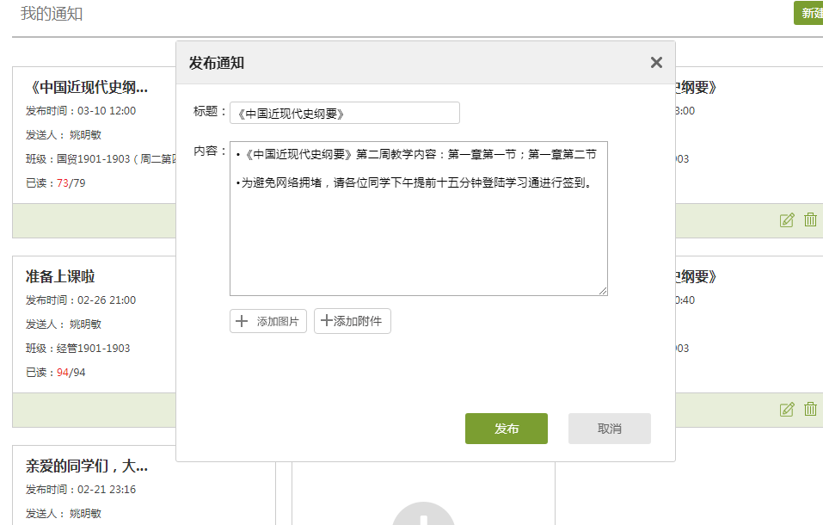Close the 发布通知 dialog with the X
The width and height of the screenshot is (823, 525).
656,62
